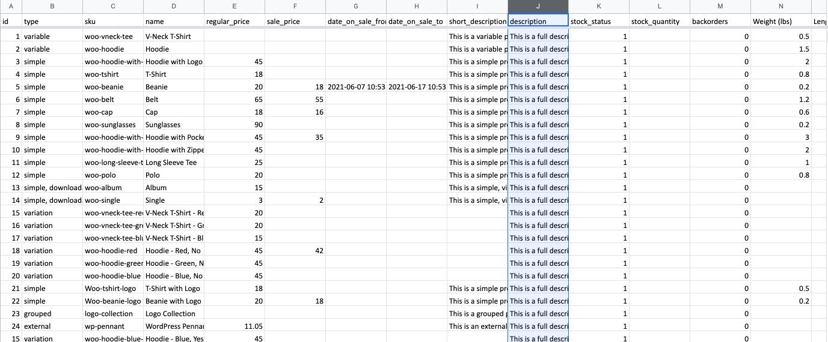Click the "sku" header cell
This screenshot has width=828, height=342.
pos(113,22)
